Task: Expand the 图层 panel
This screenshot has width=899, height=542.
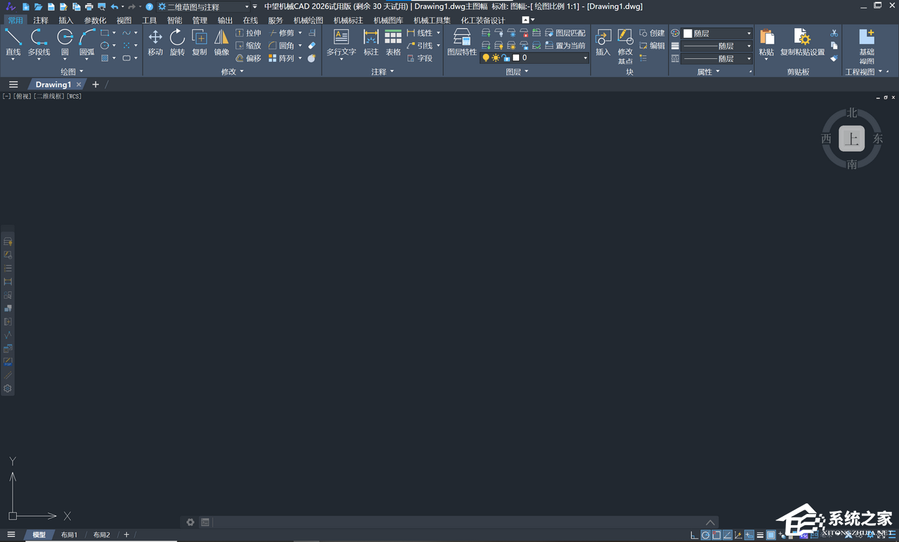Action: click(518, 72)
